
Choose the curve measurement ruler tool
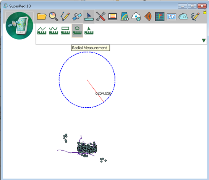click(53, 31)
